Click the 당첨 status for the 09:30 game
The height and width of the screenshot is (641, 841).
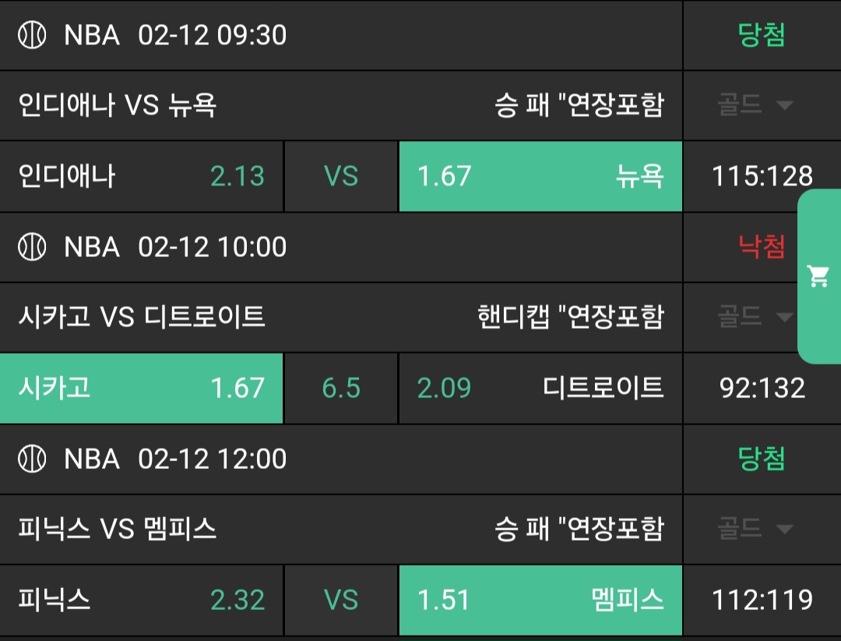(762, 35)
